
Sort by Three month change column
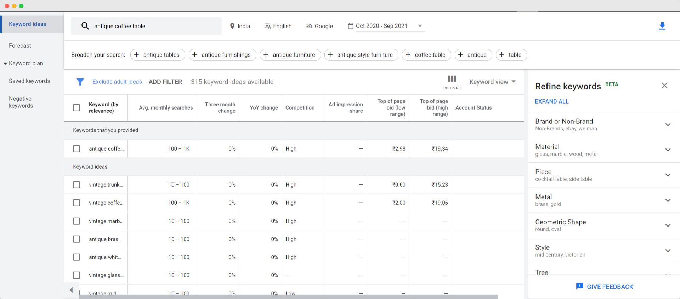(220, 108)
